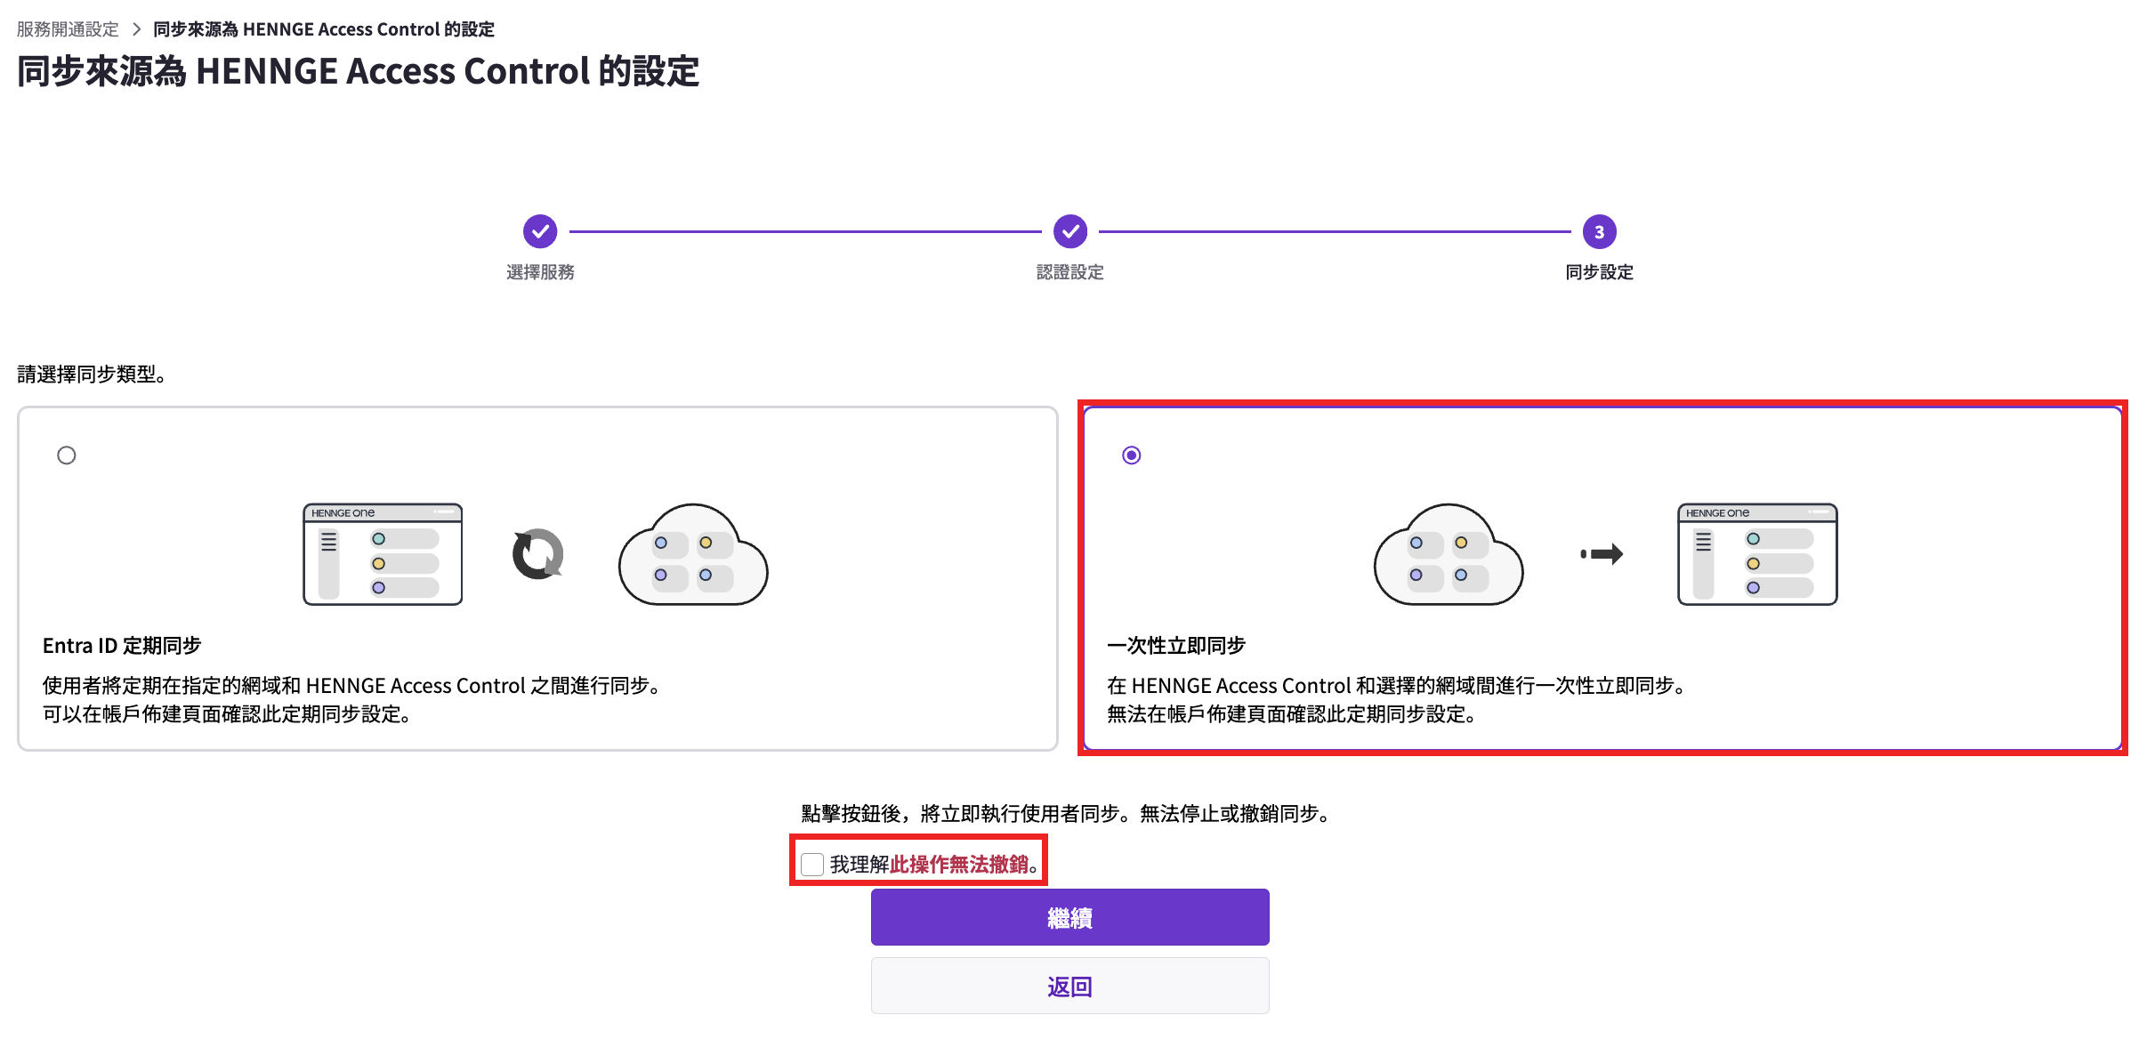Click the 選擇服務 step label
2155x1055 pixels.
(540, 272)
